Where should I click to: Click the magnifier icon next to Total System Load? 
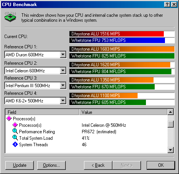[15, 138]
